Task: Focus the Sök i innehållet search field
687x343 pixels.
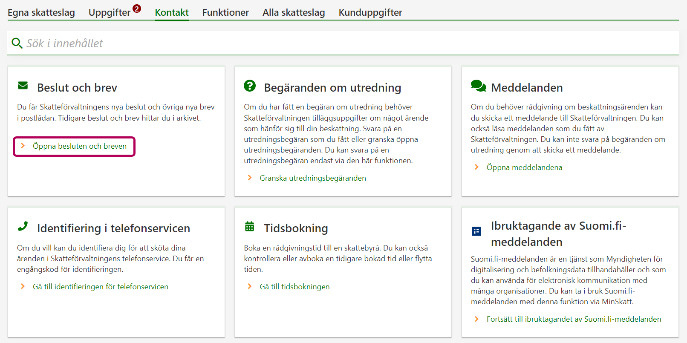Action: tap(341, 43)
